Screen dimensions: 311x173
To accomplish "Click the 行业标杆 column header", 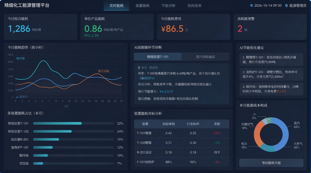I will pyautogui.click(x=193, y=124).
